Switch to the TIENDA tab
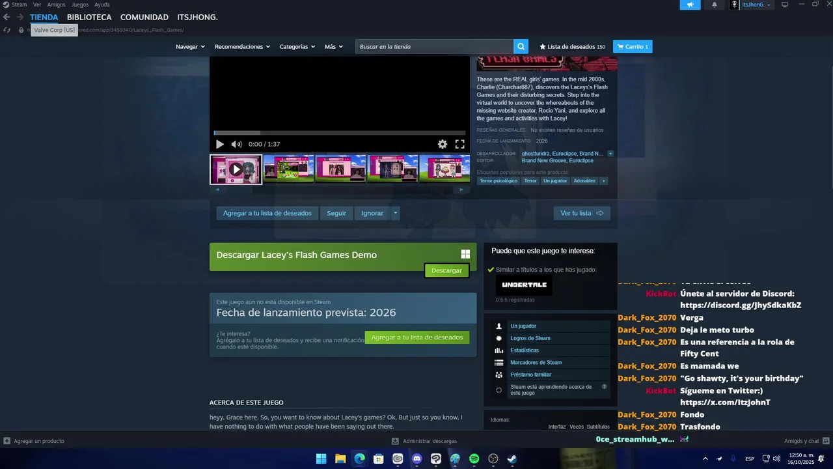Viewport: 833px width, 469px height. tap(44, 17)
